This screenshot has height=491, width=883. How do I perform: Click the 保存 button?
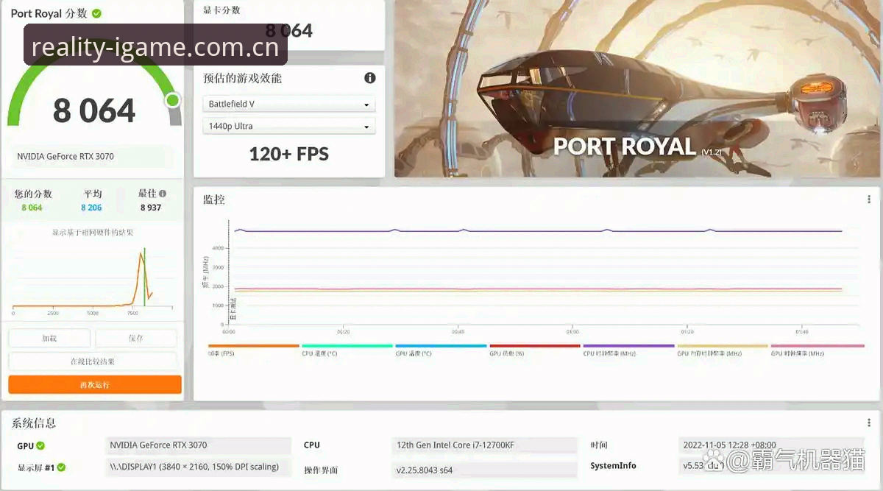click(136, 338)
